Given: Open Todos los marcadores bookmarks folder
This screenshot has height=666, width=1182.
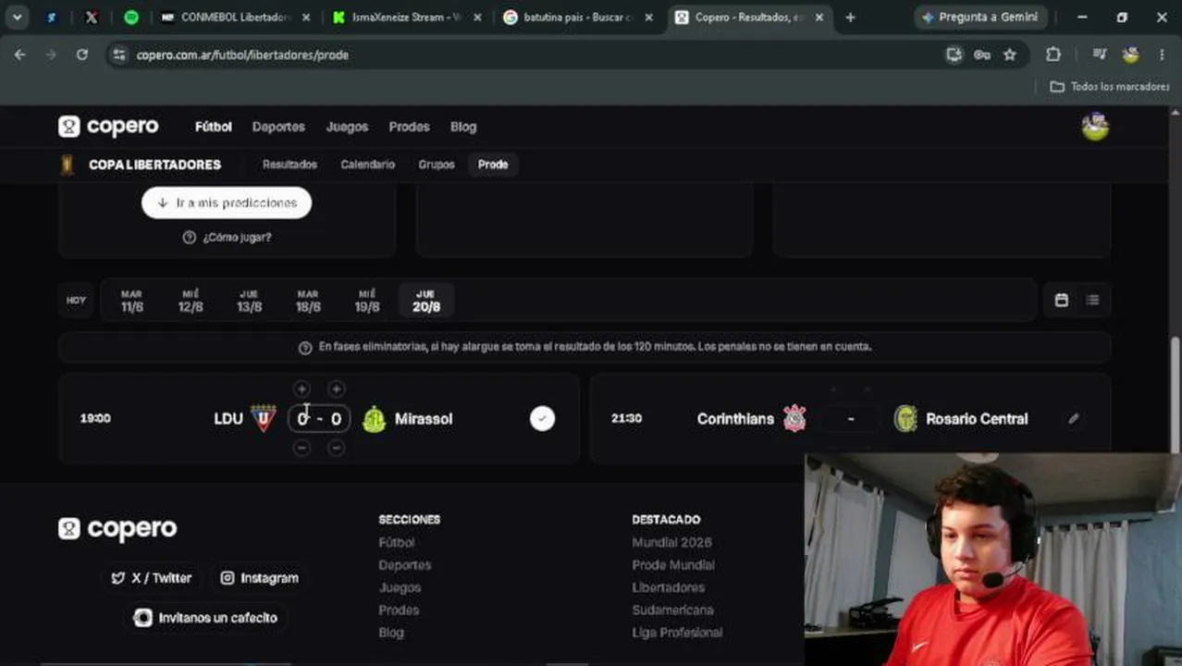Looking at the screenshot, I should pyautogui.click(x=1110, y=86).
